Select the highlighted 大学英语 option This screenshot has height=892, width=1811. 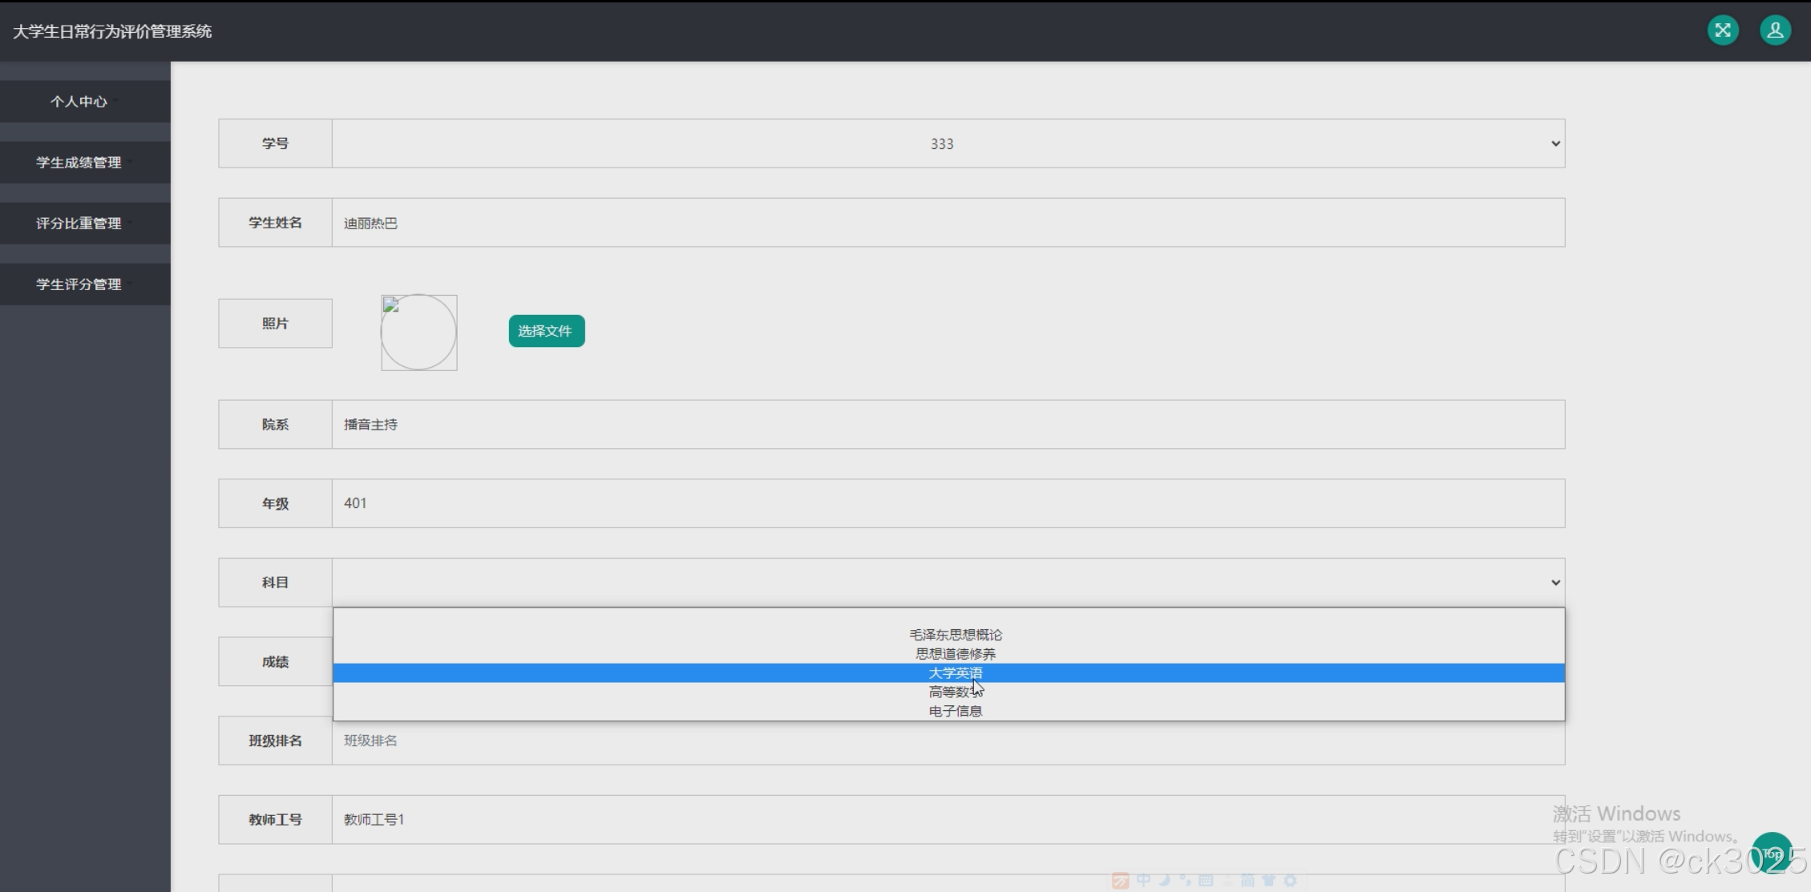[x=955, y=673]
